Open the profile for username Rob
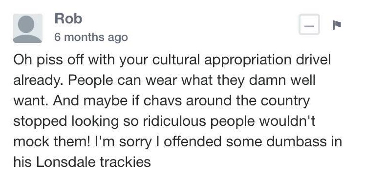The image size is (365, 179). point(68,19)
